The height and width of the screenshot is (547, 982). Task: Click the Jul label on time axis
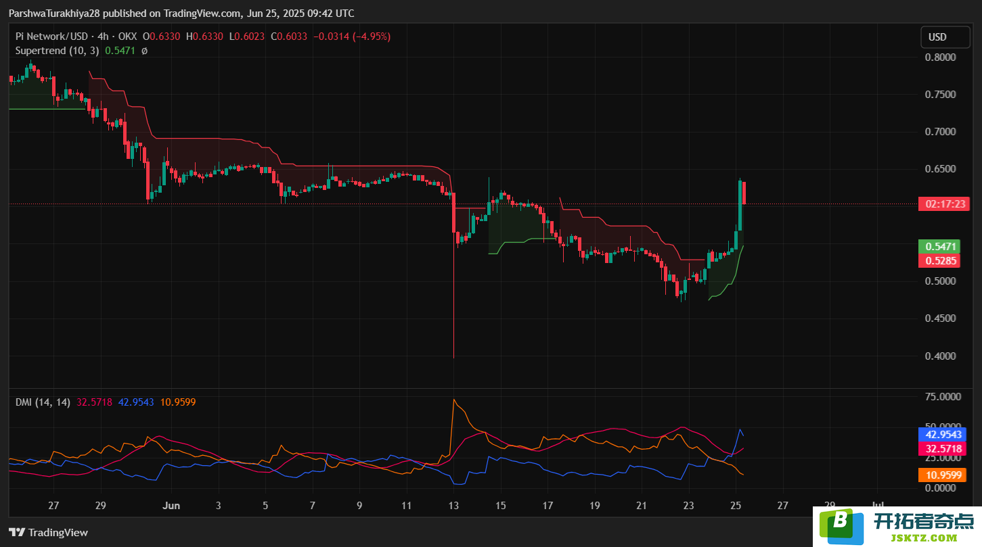point(878,506)
